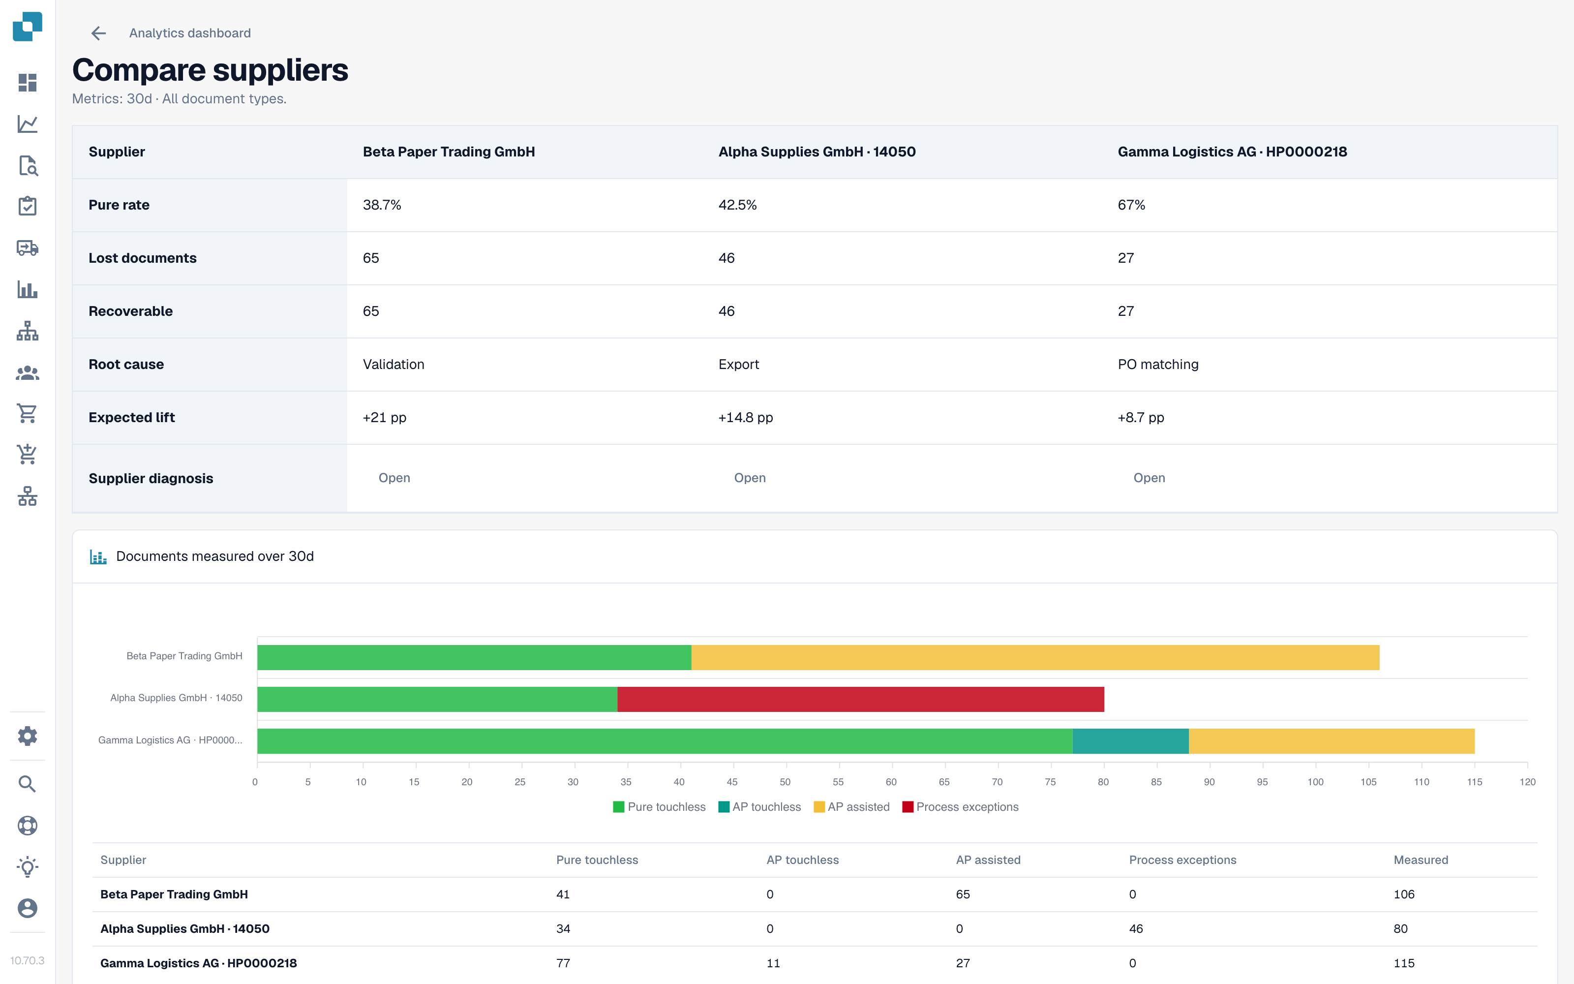Open supplier diagnosis for Alpha Supplies GmbH
The height and width of the screenshot is (984, 1574).
tap(750, 478)
